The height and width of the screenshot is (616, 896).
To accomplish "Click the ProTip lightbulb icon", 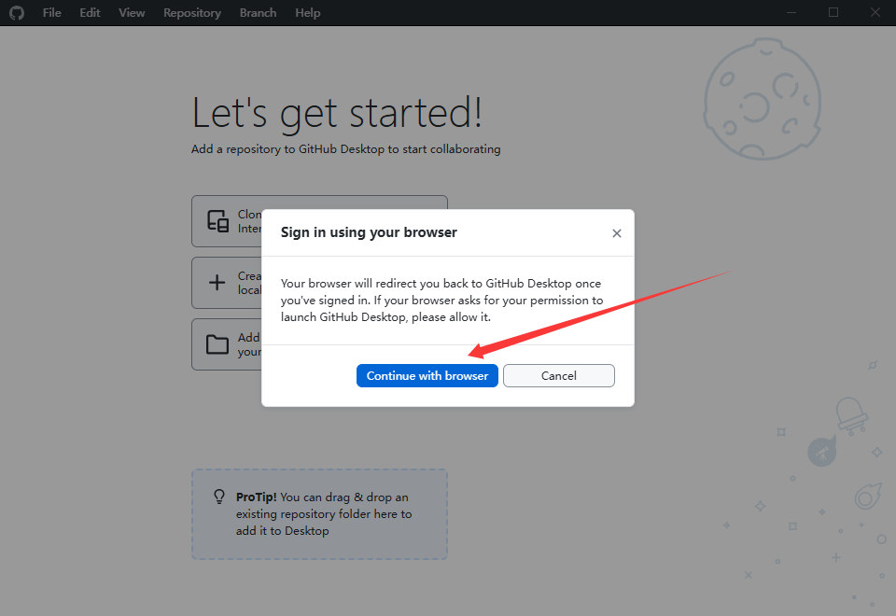I will tap(219, 497).
